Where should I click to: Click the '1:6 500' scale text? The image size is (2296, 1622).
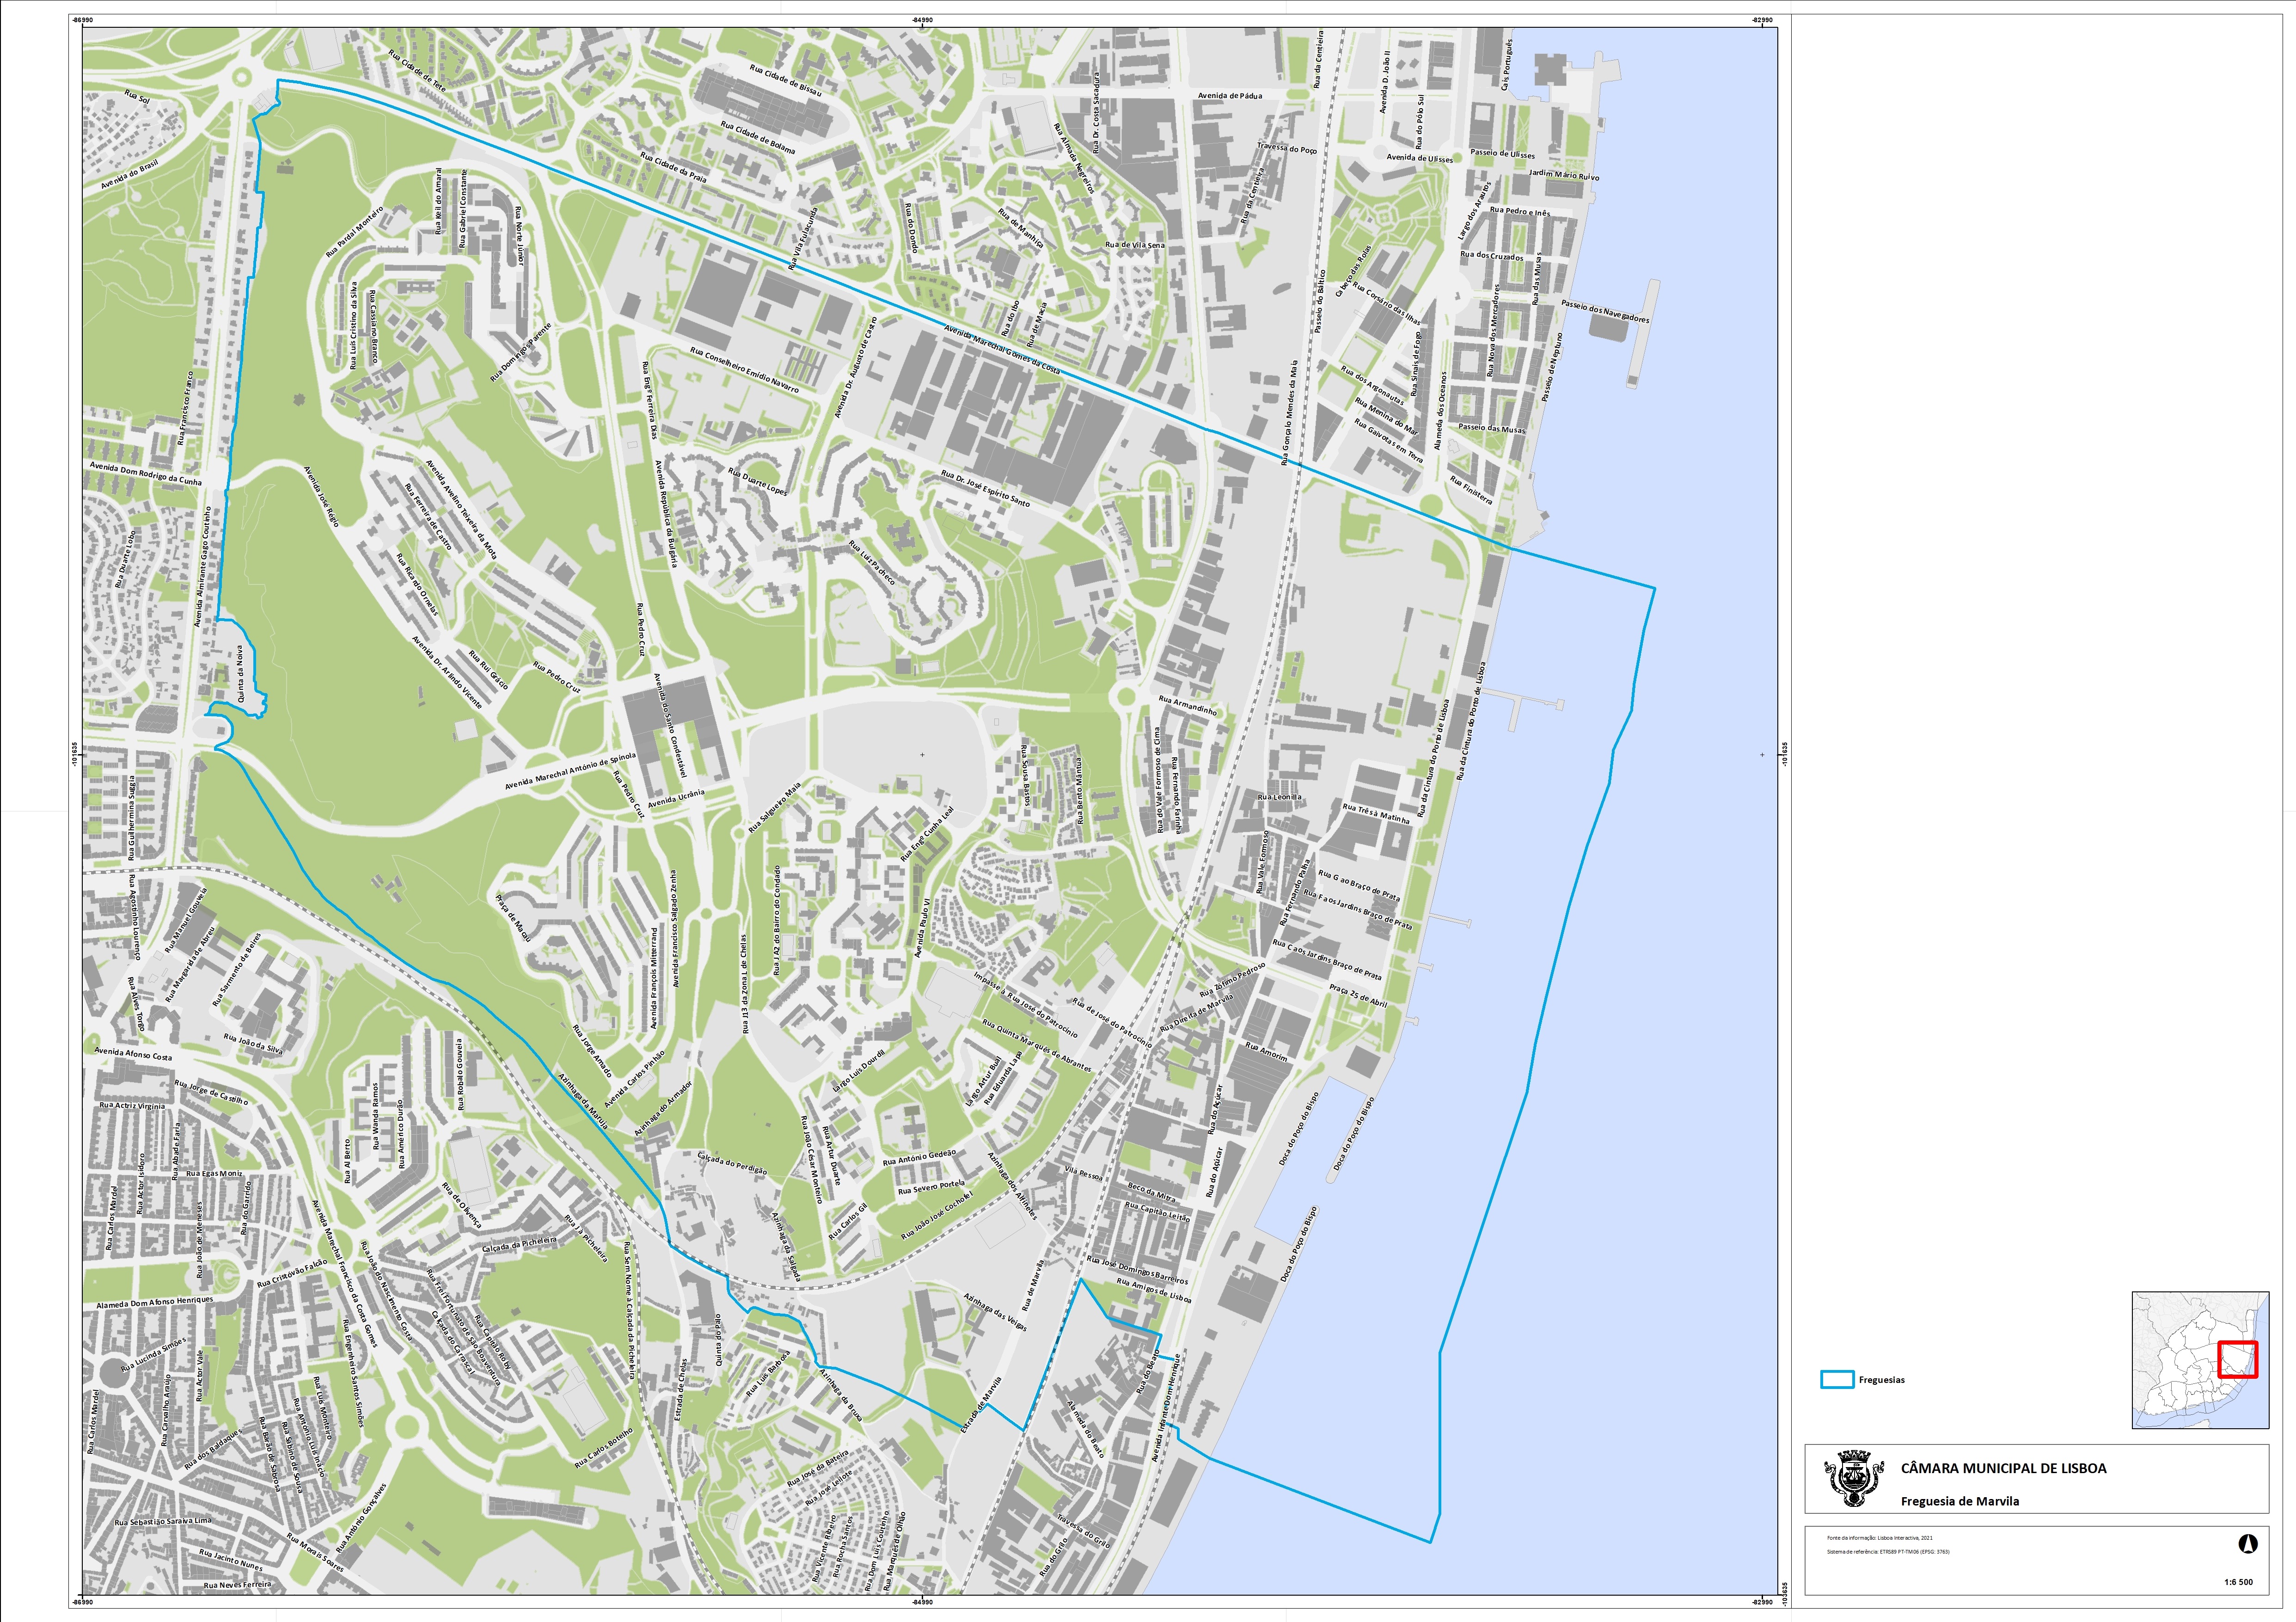point(2239,1582)
